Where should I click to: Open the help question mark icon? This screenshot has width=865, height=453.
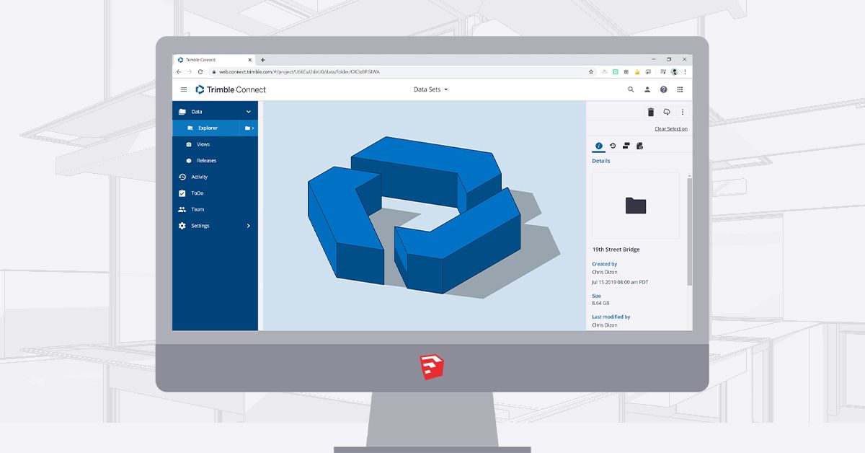pyautogui.click(x=663, y=89)
